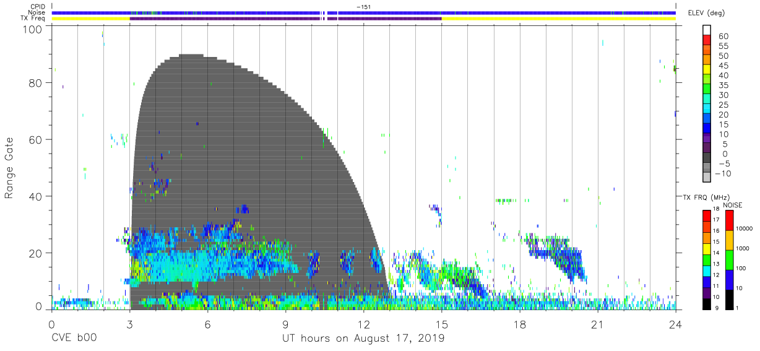Click the CVE b00 radar beam label
Viewport: 760px width, 351px height.
(x=74, y=339)
